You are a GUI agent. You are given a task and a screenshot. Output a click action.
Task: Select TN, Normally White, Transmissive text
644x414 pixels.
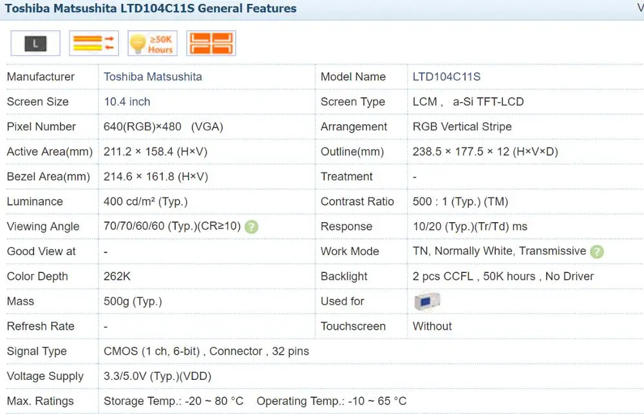pyautogui.click(x=500, y=251)
